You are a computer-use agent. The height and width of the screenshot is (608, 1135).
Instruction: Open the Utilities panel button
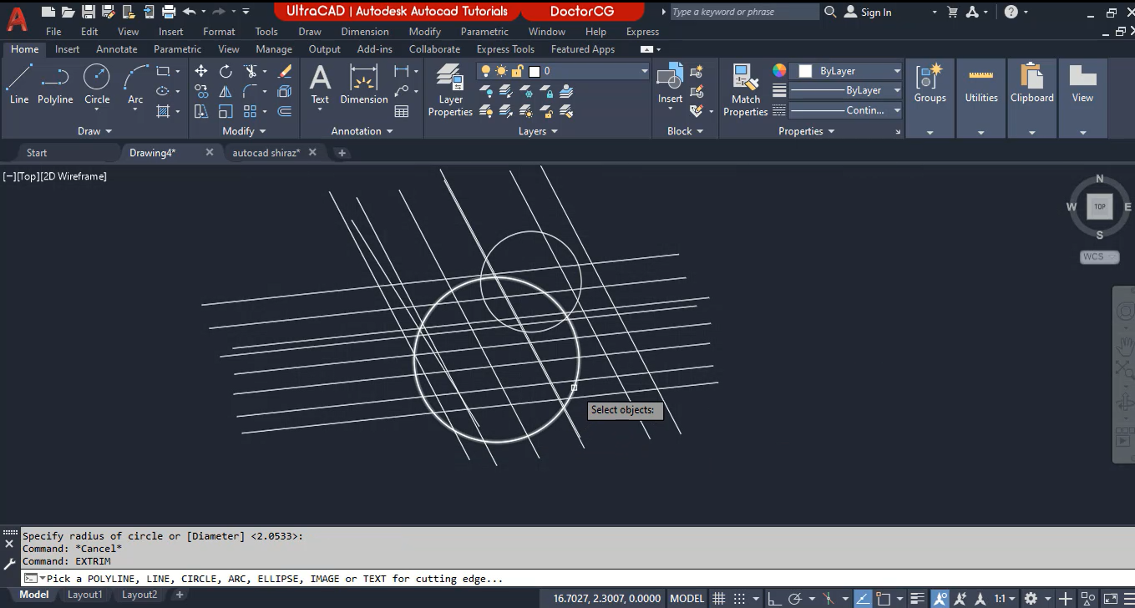981,99
